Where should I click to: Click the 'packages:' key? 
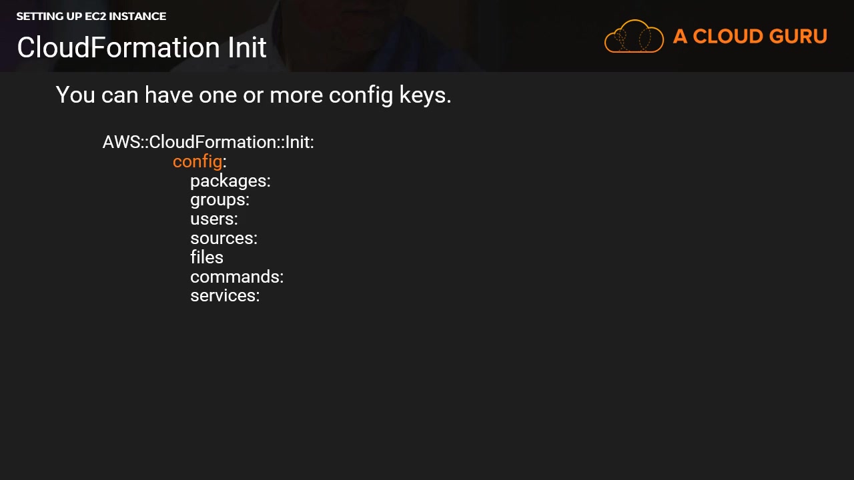point(230,181)
